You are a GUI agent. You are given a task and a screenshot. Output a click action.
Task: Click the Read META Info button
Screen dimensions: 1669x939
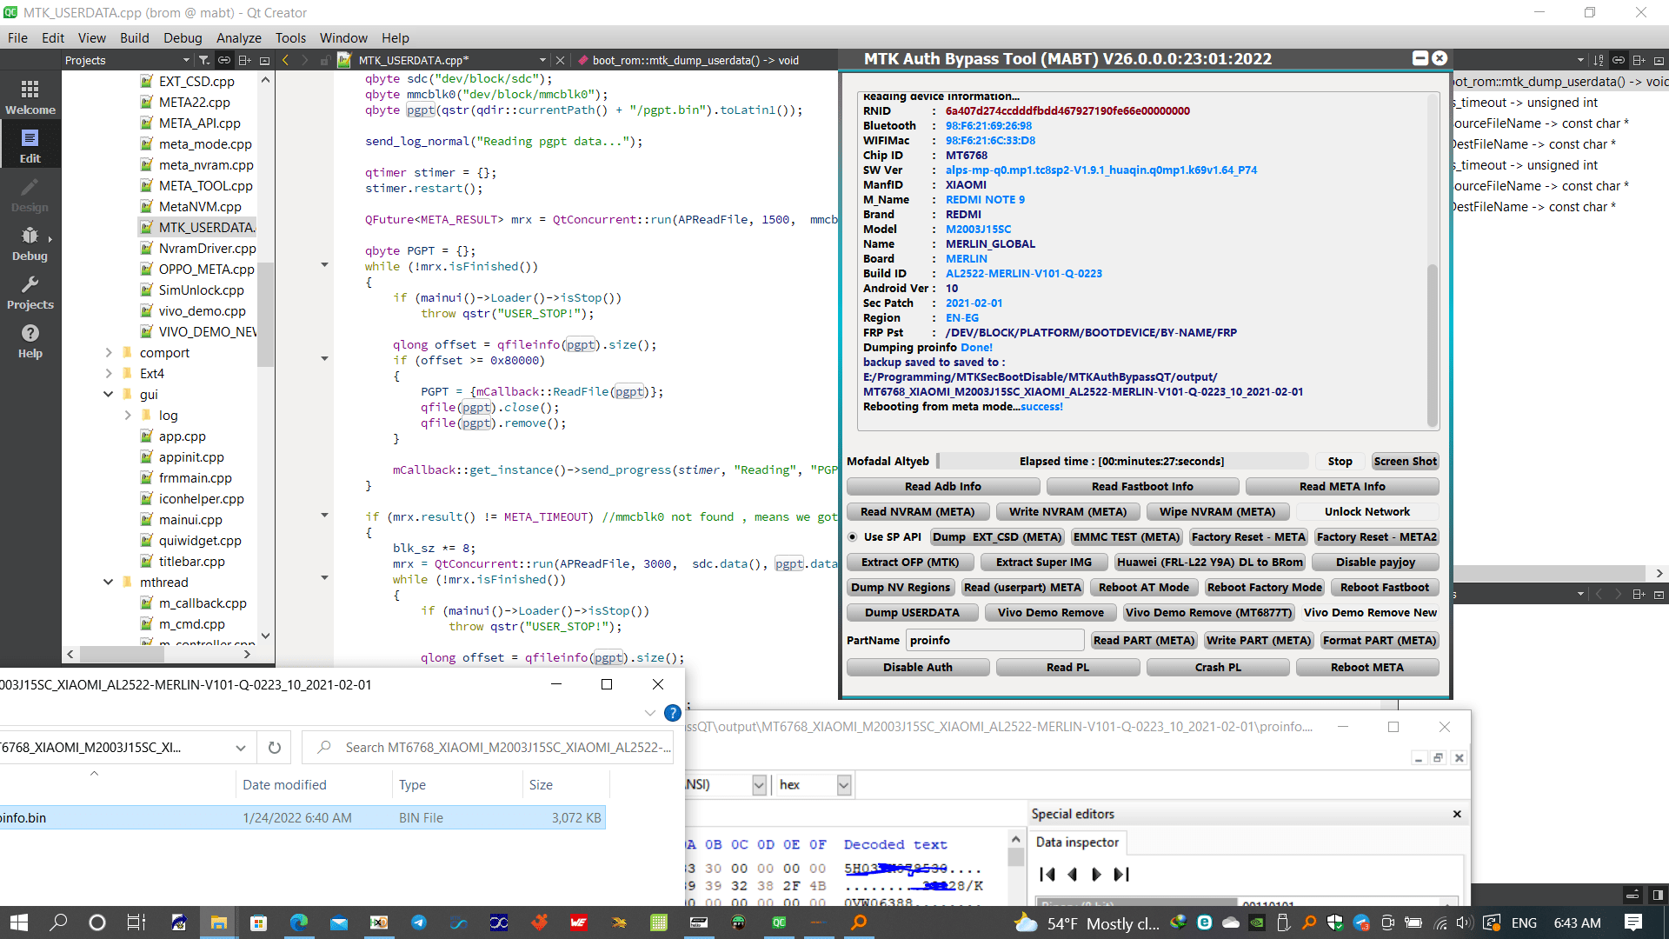[x=1342, y=485]
